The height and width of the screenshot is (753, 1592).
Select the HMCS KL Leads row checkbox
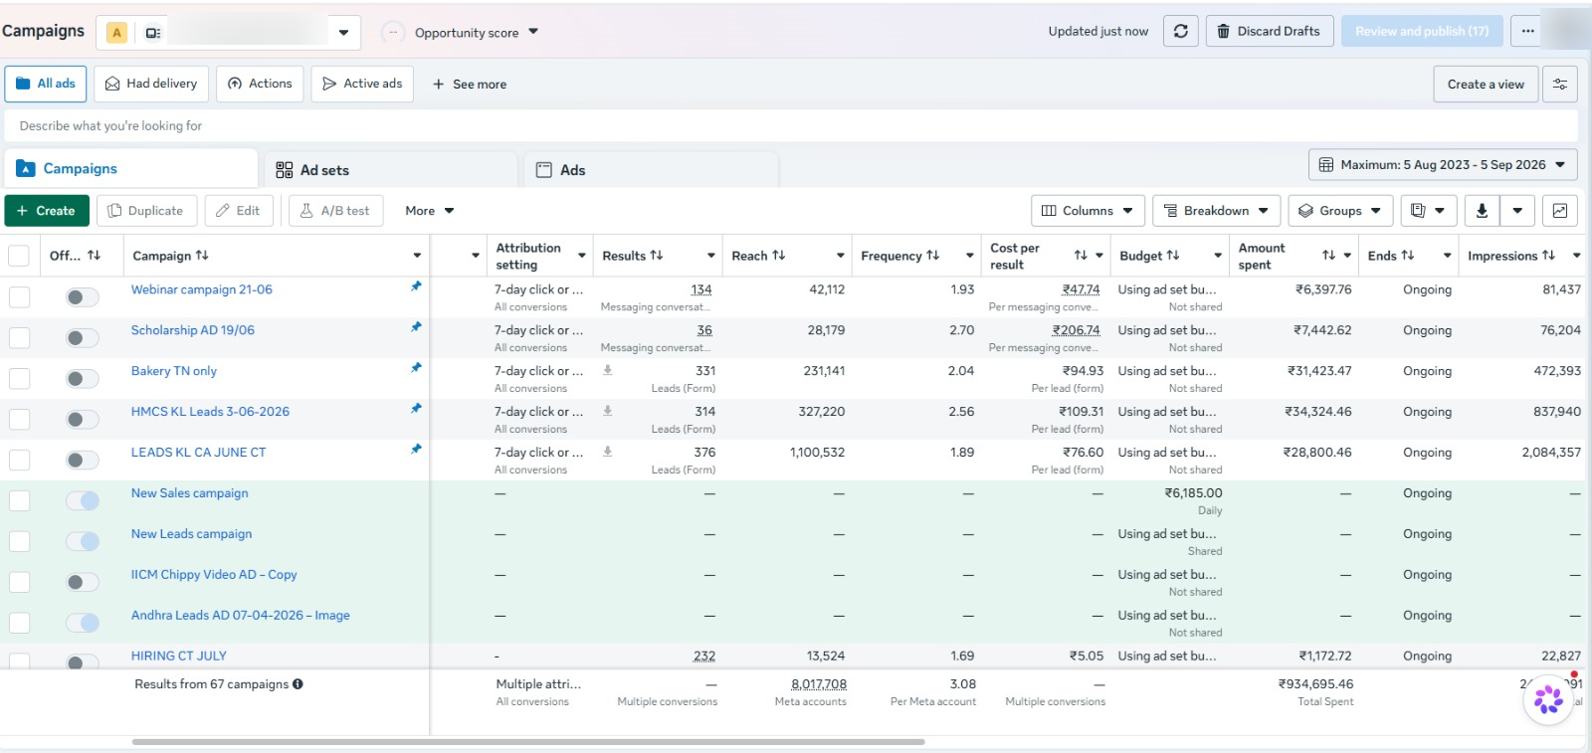pyautogui.click(x=19, y=420)
